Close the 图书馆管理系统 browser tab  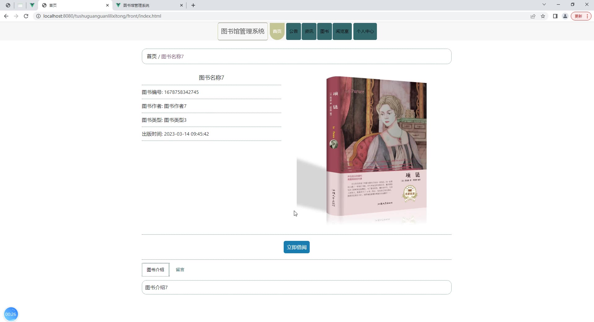(181, 5)
